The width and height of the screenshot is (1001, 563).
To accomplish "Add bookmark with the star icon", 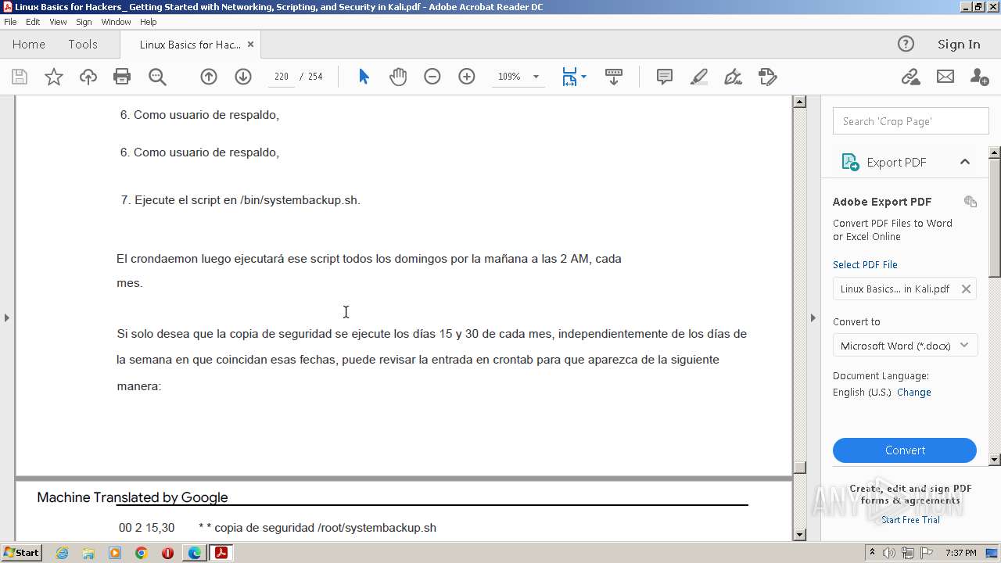I will pyautogui.click(x=53, y=77).
